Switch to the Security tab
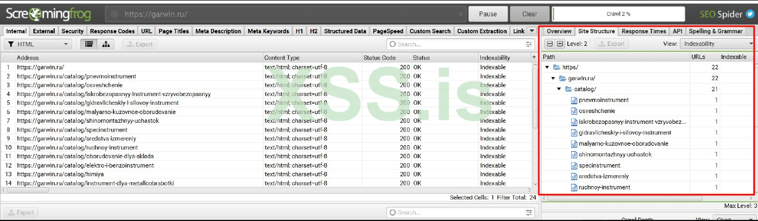The width and height of the screenshot is (758, 221). (x=73, y=31)
